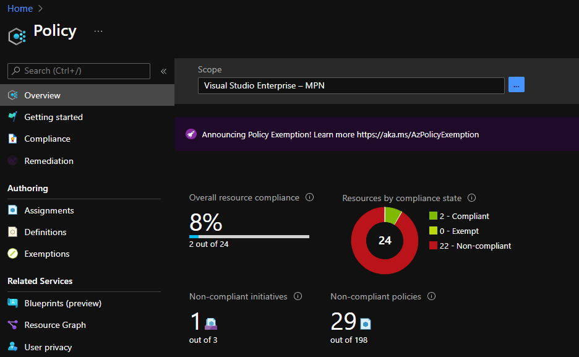
Task: Click the Exemptions sidebar icon
Action: coord(12,254)
